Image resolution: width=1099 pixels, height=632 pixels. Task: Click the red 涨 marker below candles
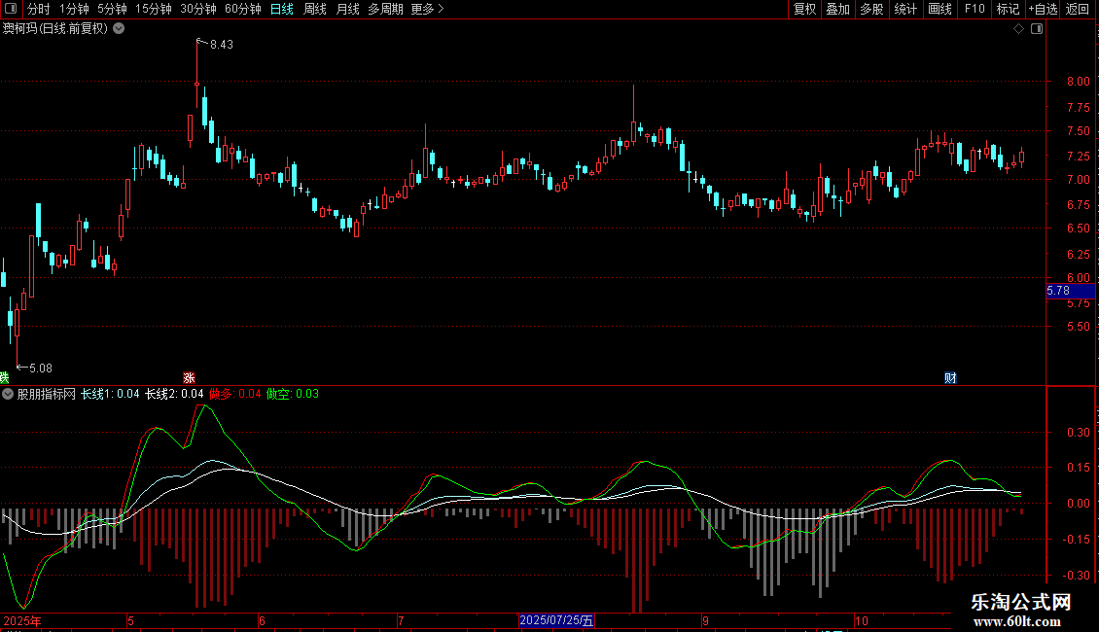(189, 377)
